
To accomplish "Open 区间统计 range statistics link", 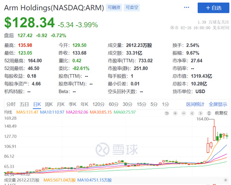I will [x=195, y=104].
